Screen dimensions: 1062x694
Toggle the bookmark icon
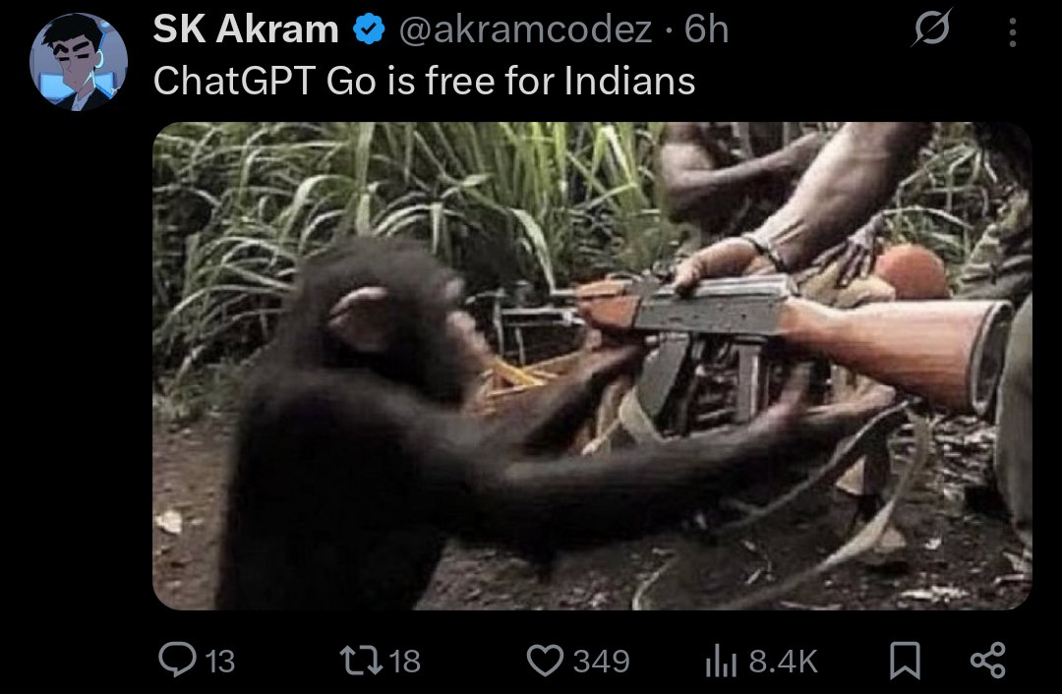[x=905, y=661]
